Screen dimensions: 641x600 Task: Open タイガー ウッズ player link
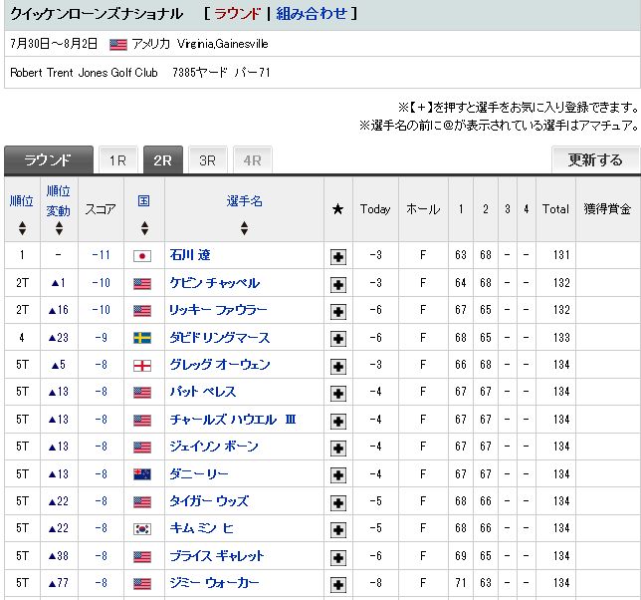pyautogui.click(x=209, y=501)
